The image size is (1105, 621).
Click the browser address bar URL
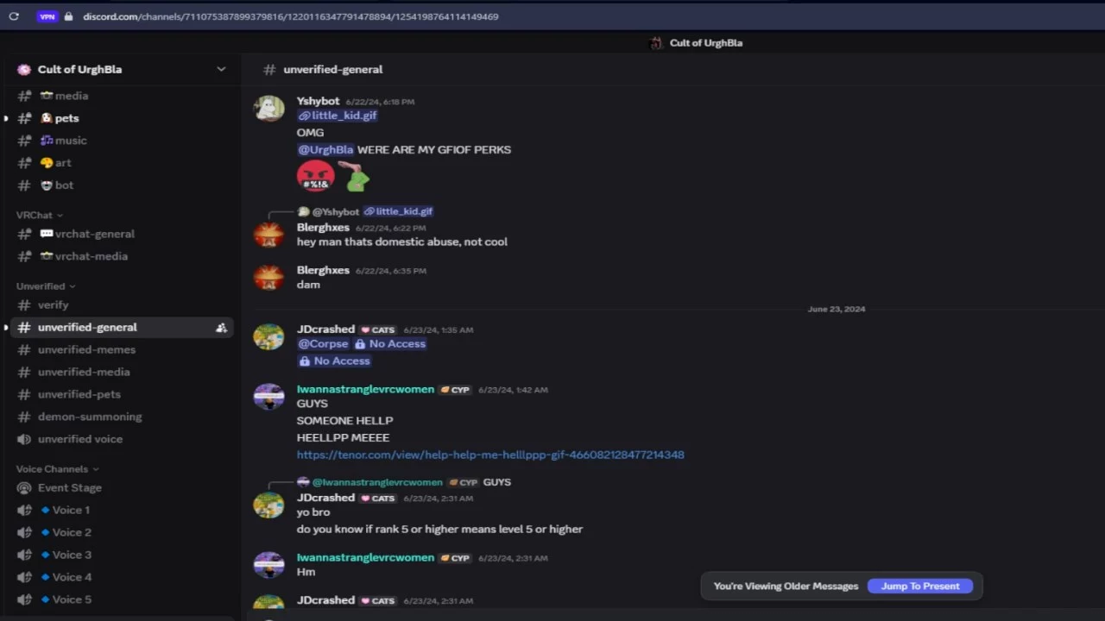coord(290,16)
